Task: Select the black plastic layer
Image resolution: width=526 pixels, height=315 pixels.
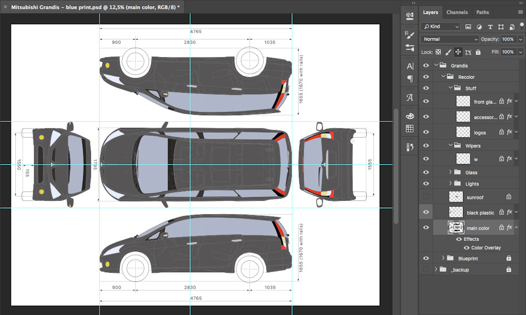Action: [475, 212]
